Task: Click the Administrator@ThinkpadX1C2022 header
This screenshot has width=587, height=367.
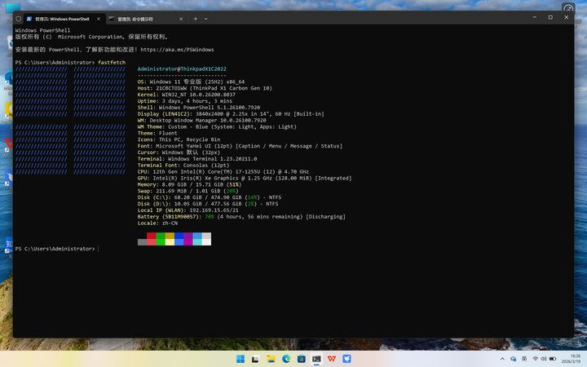Action: [182, 69]
